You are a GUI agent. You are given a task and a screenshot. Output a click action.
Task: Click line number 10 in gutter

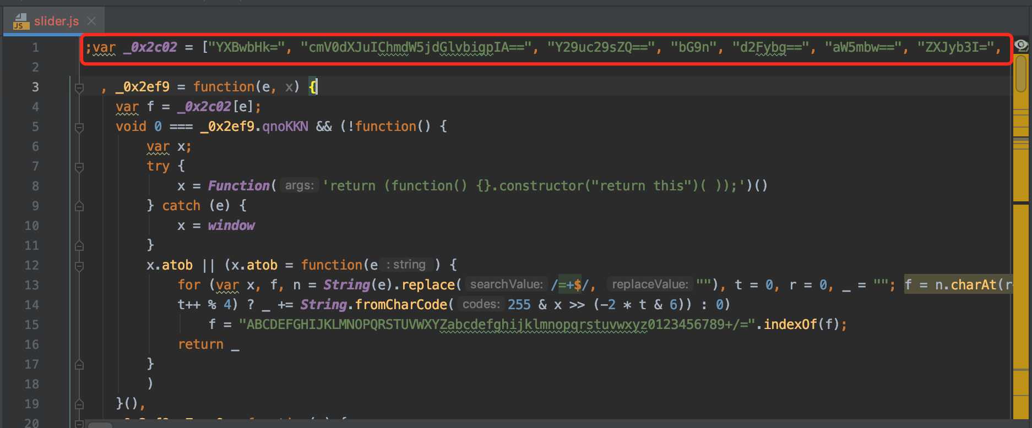coord(32,226)
